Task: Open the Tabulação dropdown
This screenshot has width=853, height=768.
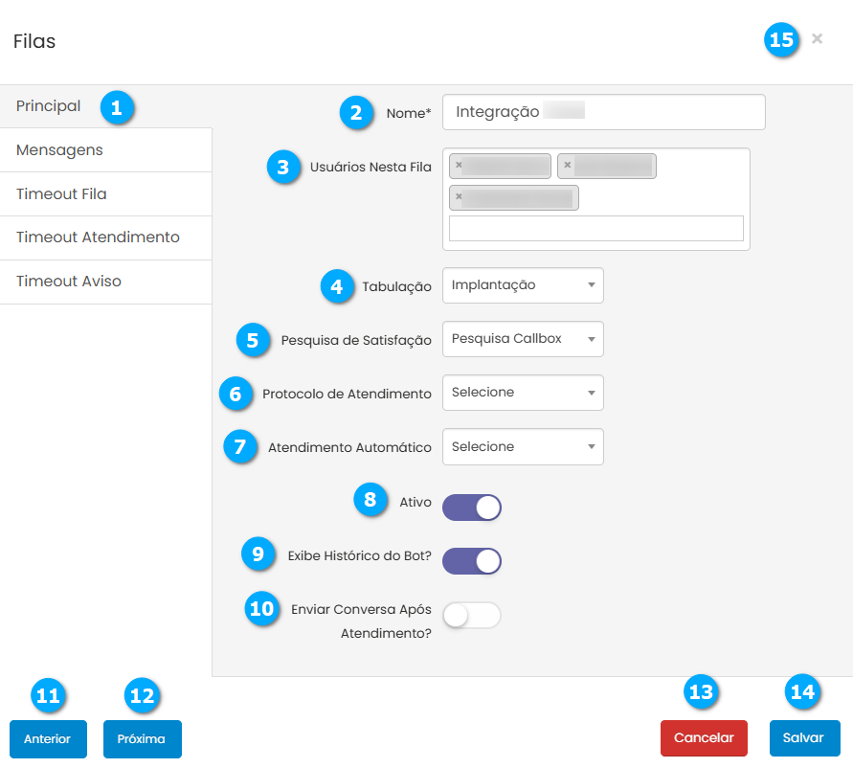Action: (x=523, y=285)
